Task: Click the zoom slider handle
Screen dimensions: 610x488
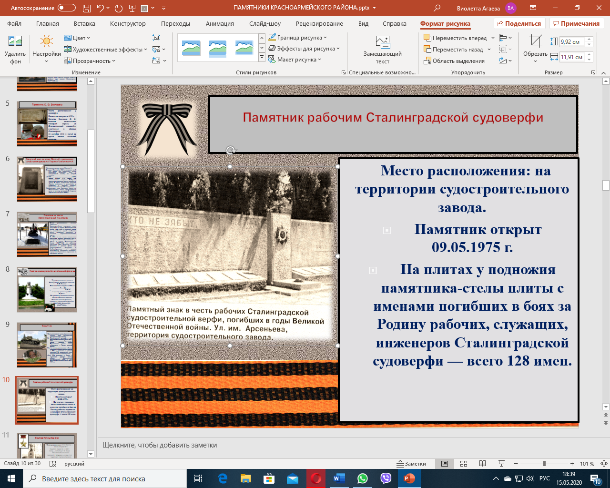Action: click(x=544, y=464)
